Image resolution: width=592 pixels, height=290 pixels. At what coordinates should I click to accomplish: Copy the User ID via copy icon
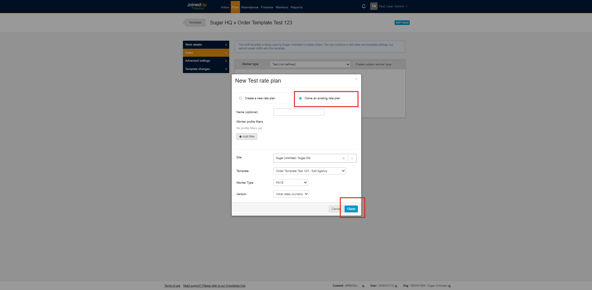tap(396, 286)
